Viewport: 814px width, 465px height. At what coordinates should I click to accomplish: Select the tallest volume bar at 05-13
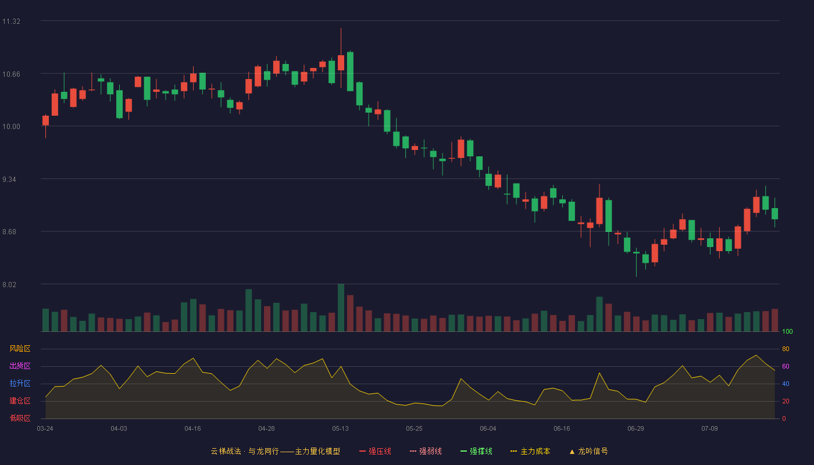[x=341, y=307]
